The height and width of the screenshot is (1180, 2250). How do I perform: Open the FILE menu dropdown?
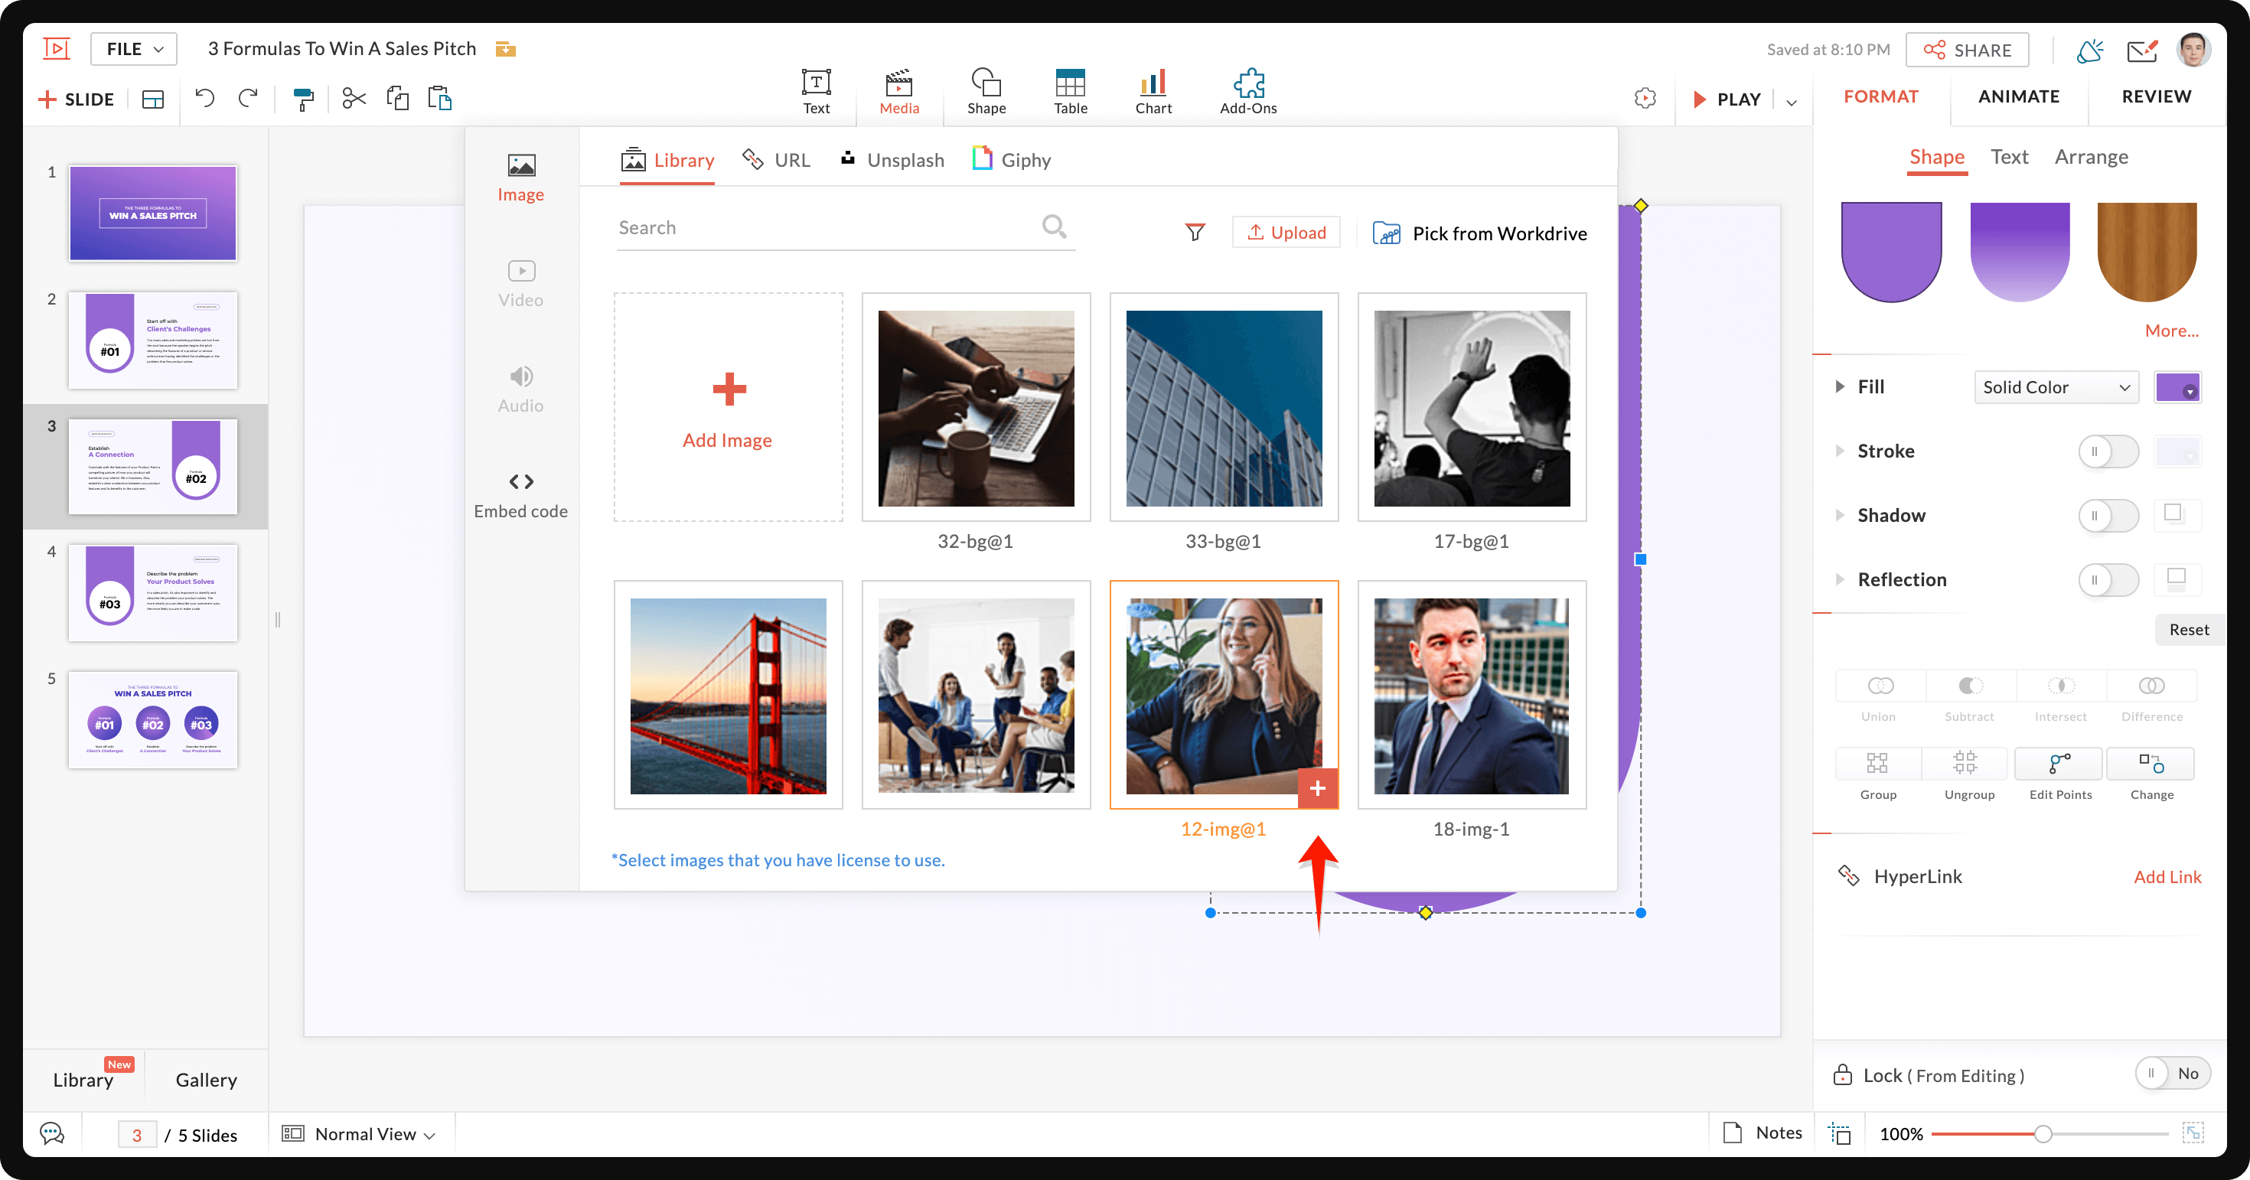pyautogui.click(x=134, y=49)
